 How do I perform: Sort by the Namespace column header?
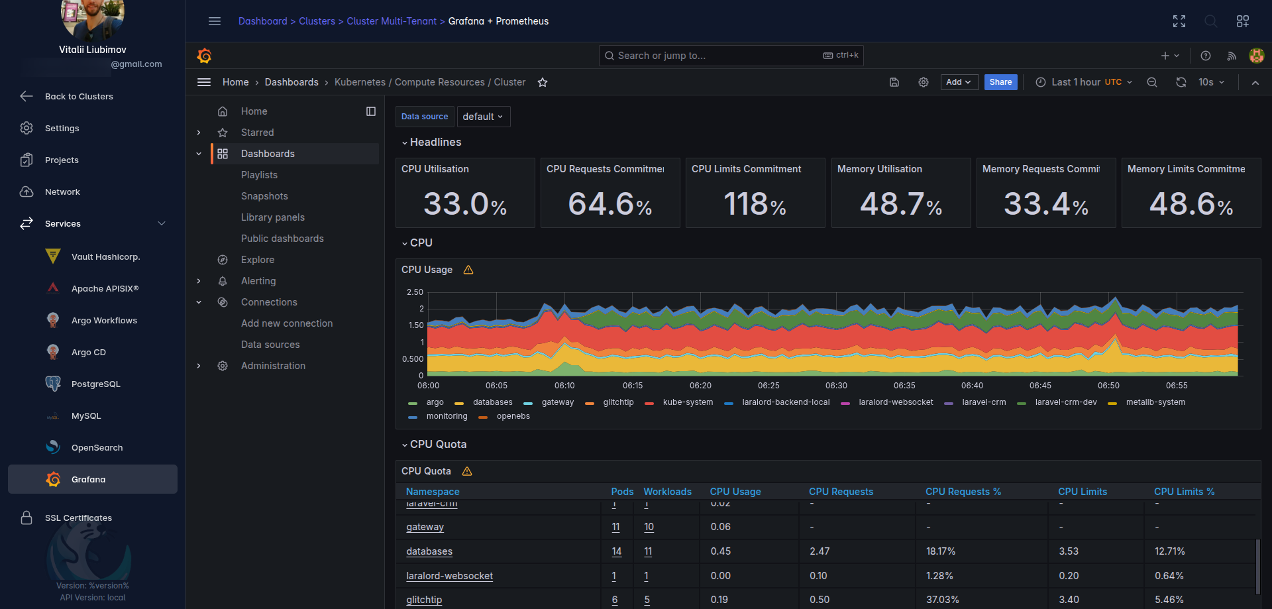click(433, 492)
